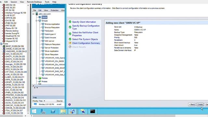Open the wizard help question-mark icon

click(x=70, y=105)
